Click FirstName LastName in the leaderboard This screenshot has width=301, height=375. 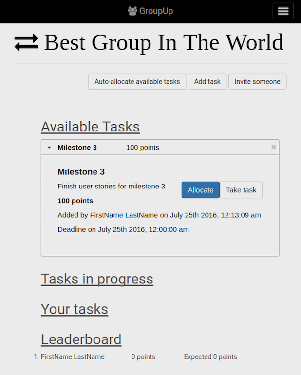[x=73, y=356]
